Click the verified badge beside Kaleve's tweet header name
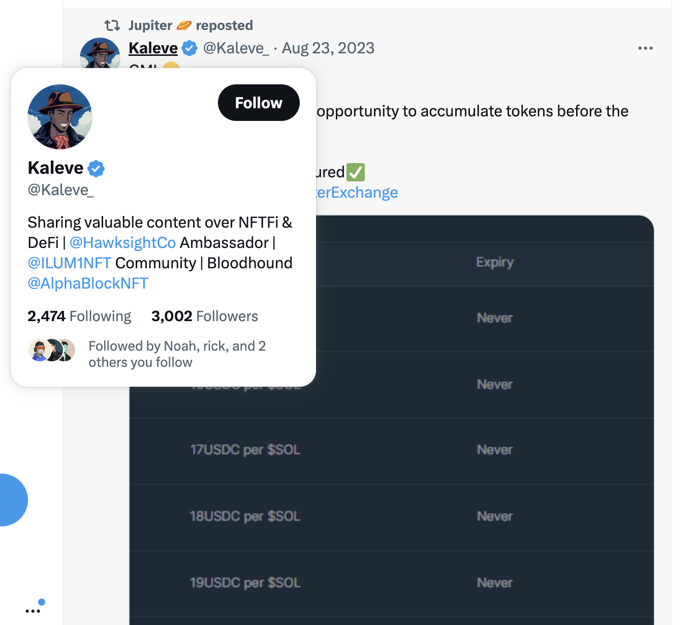 pos(189,48)
